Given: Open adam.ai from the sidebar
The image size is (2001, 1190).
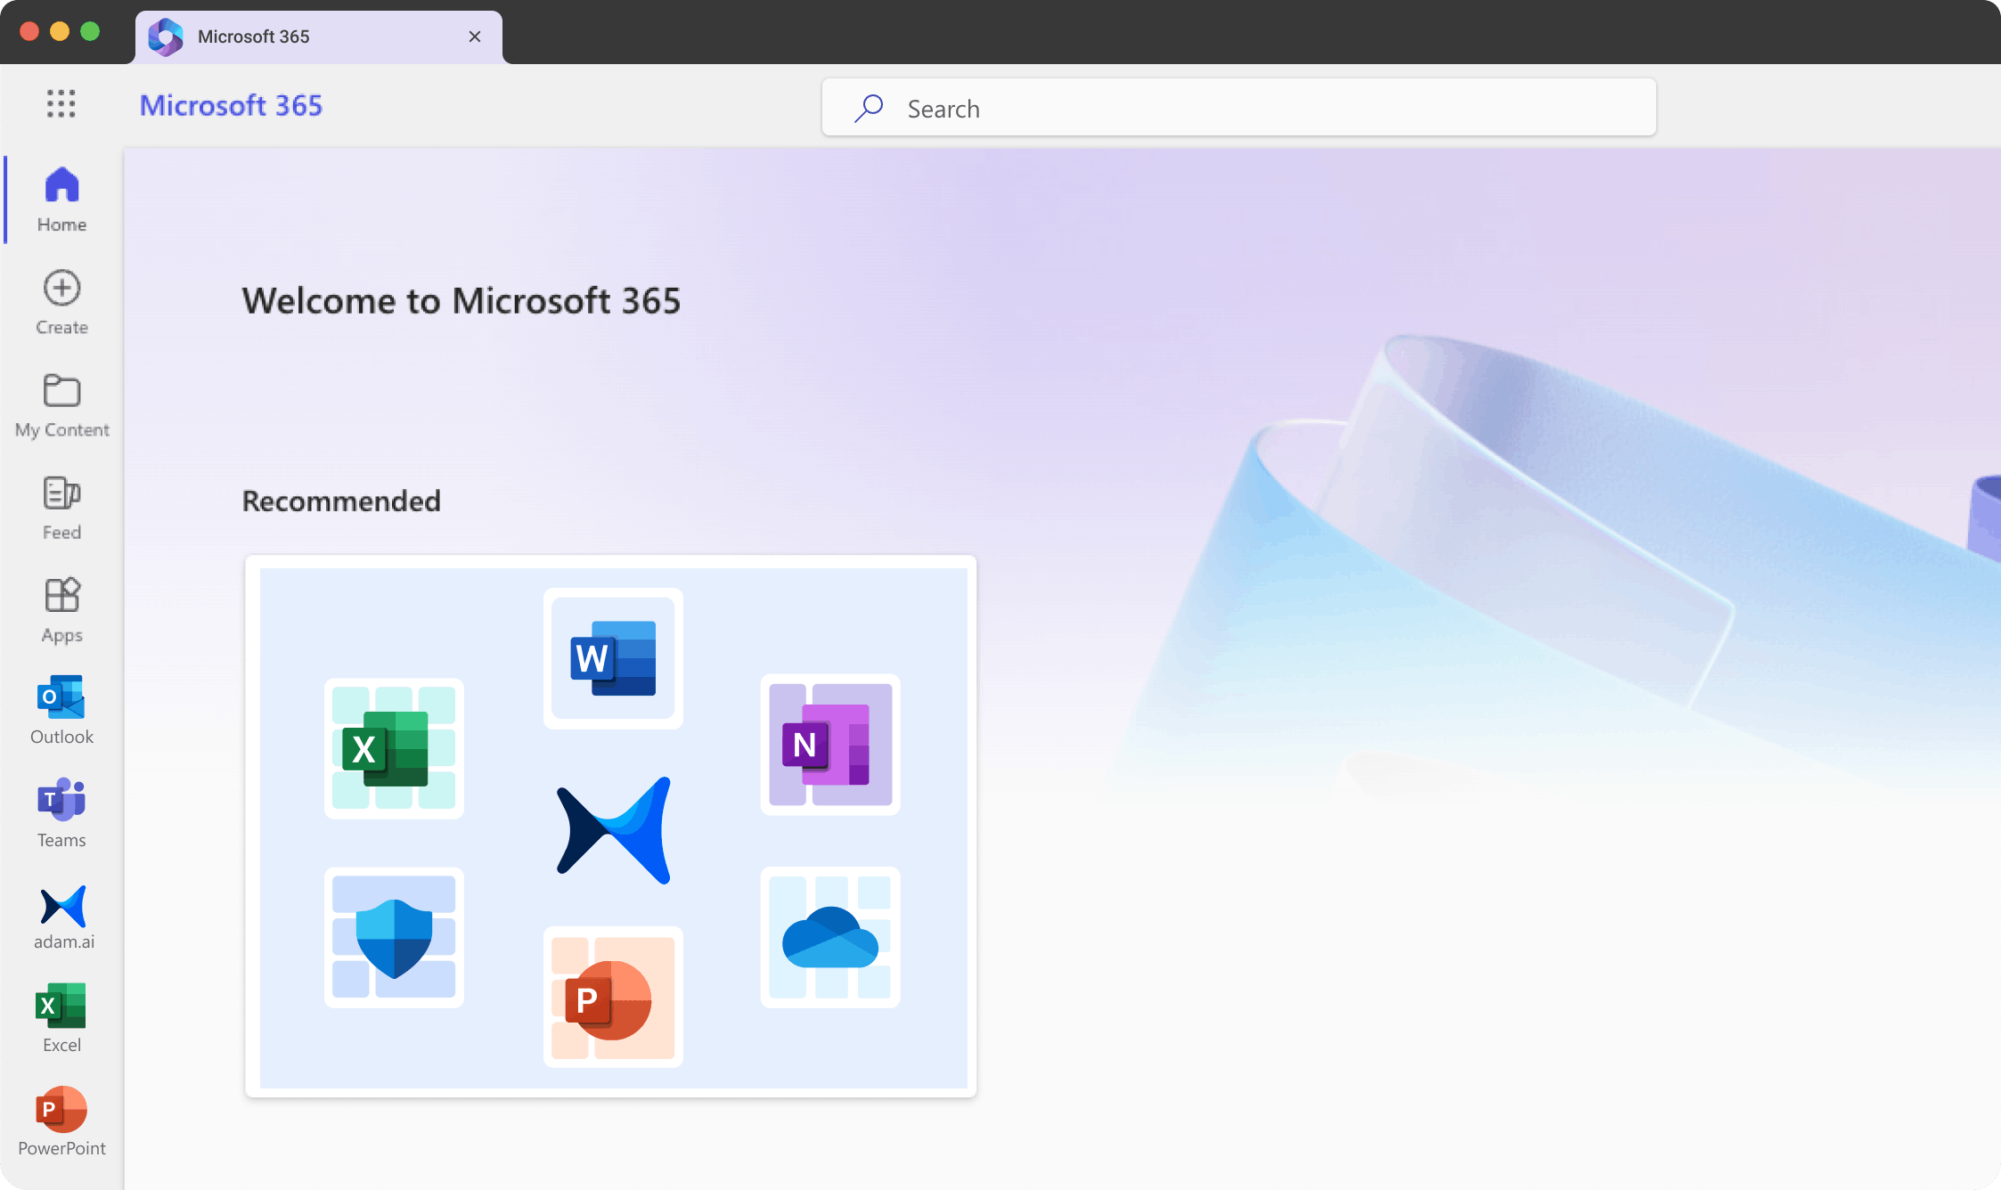Looking at the screenshot, I should tap(63, 917).
